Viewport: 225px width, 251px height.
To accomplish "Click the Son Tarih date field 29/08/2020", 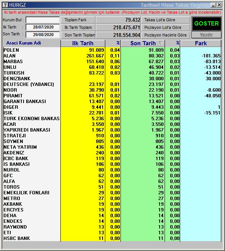I will tap(43, 35).
